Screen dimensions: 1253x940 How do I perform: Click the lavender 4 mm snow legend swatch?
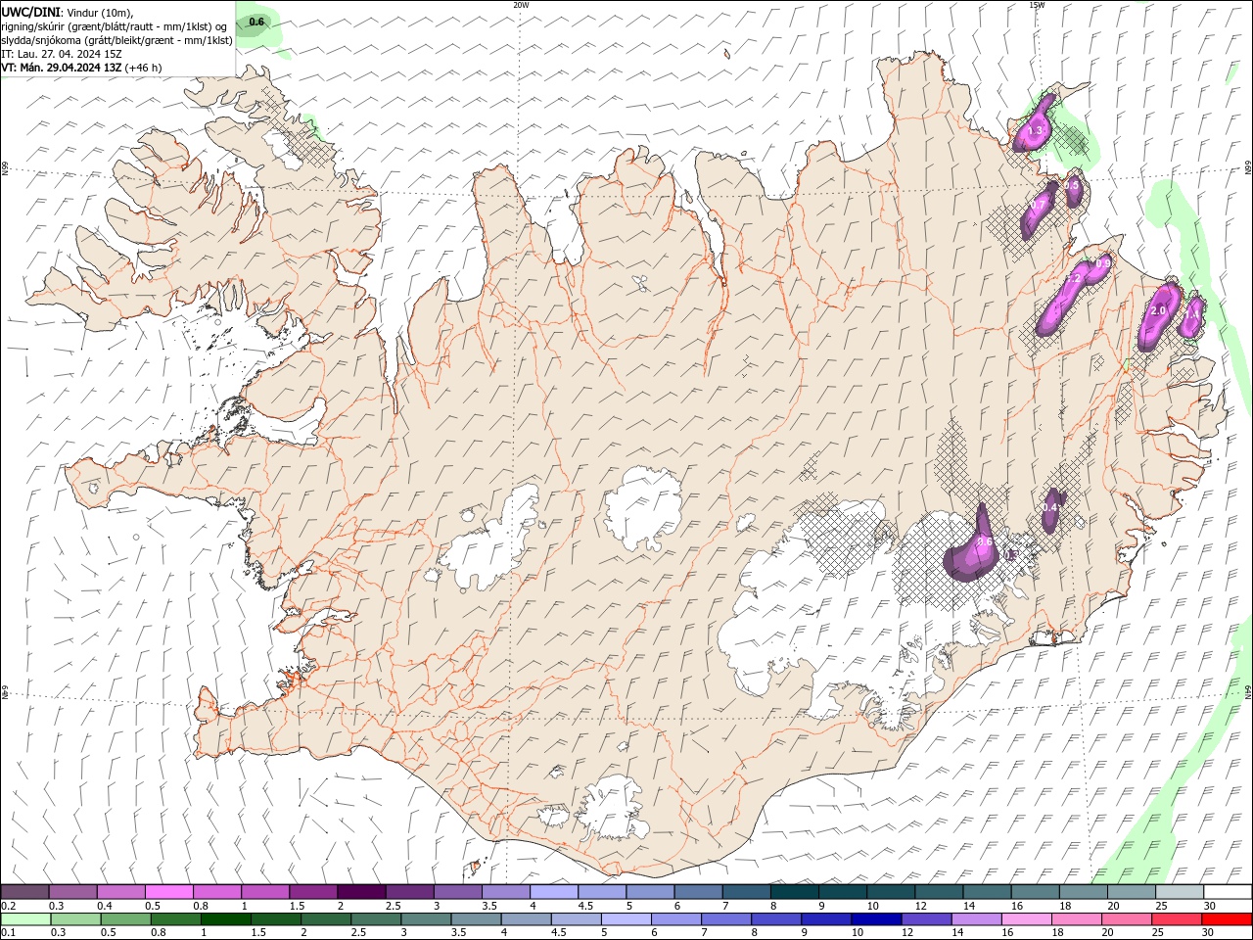(x=553, y=892)
